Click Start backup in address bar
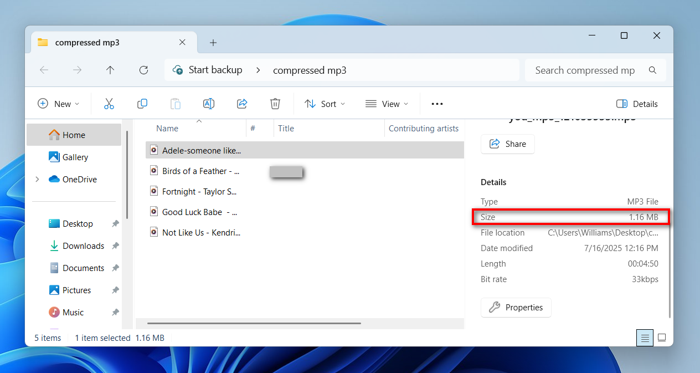This screenshot has height=373, width=700. pos(215,70)
